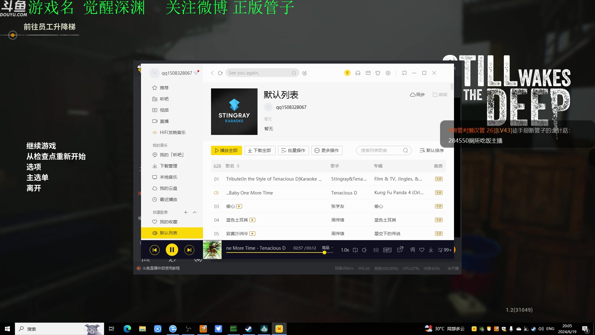Open the yellow VIP badge icon
The image size is (595, 335).
tap(347, 73)
